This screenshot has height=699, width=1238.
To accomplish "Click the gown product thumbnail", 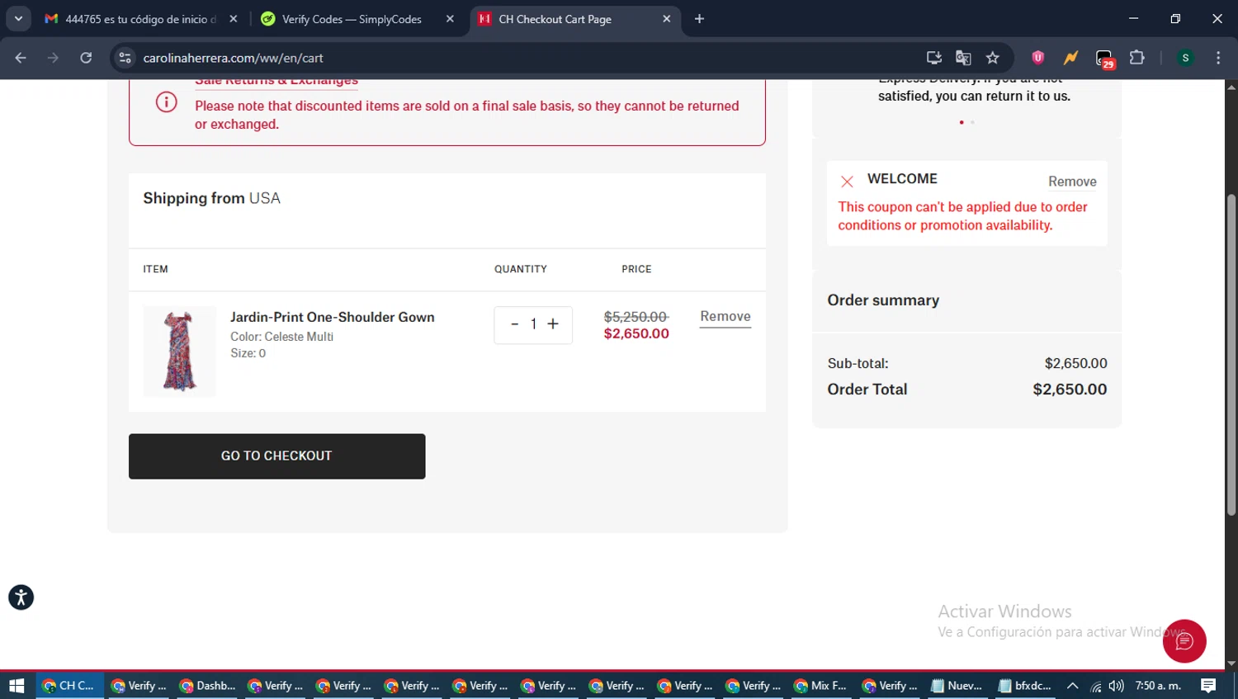I will pyautogui.click(x=179, y=352).
